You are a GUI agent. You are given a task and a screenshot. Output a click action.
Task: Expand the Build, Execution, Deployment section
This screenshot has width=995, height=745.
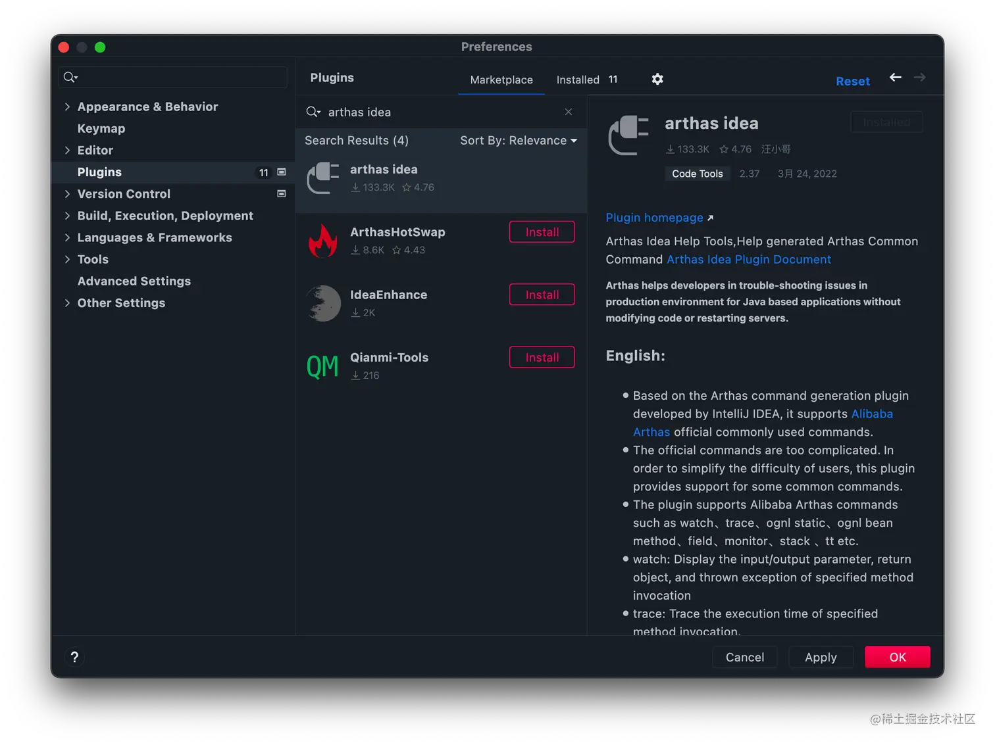coord(67,216)
